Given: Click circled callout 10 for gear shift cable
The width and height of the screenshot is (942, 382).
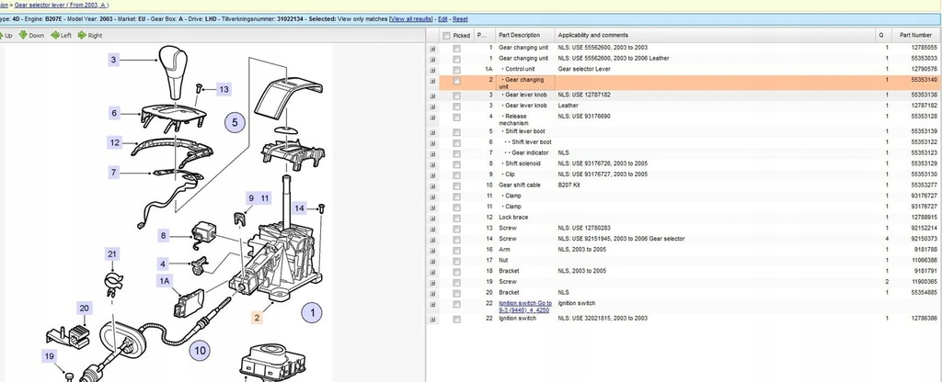Looking at the screenshot, I should pyautogui.click(x=200, y=350).
